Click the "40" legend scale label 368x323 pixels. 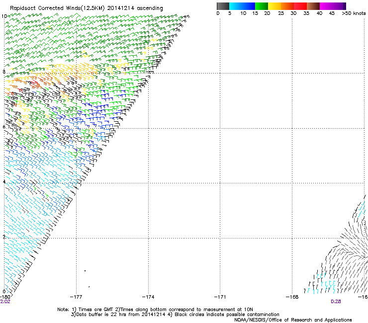pos(319,13)
